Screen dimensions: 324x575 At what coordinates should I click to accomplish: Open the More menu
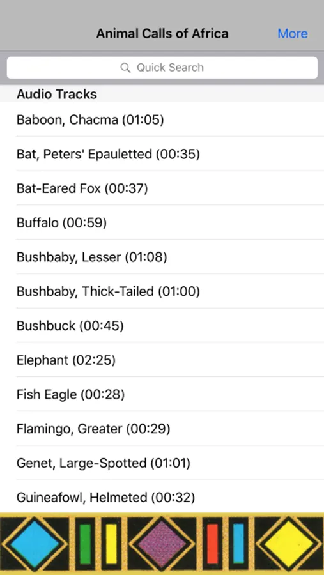pyautogui.click(x=293, y=34)
